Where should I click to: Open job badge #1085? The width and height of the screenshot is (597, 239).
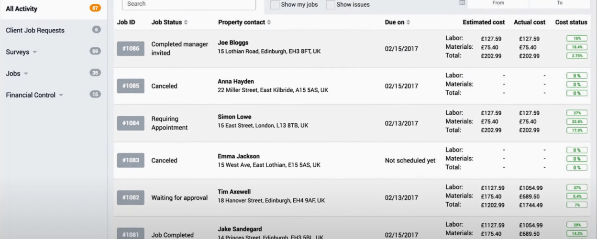pyautogui.click(x=131, y=86)
